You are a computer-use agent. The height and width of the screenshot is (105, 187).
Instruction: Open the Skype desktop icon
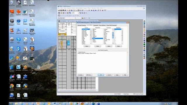18,40
